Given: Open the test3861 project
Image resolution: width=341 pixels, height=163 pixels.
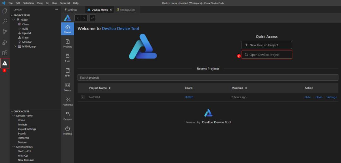Looking at the screenshot, I should 319,97.
